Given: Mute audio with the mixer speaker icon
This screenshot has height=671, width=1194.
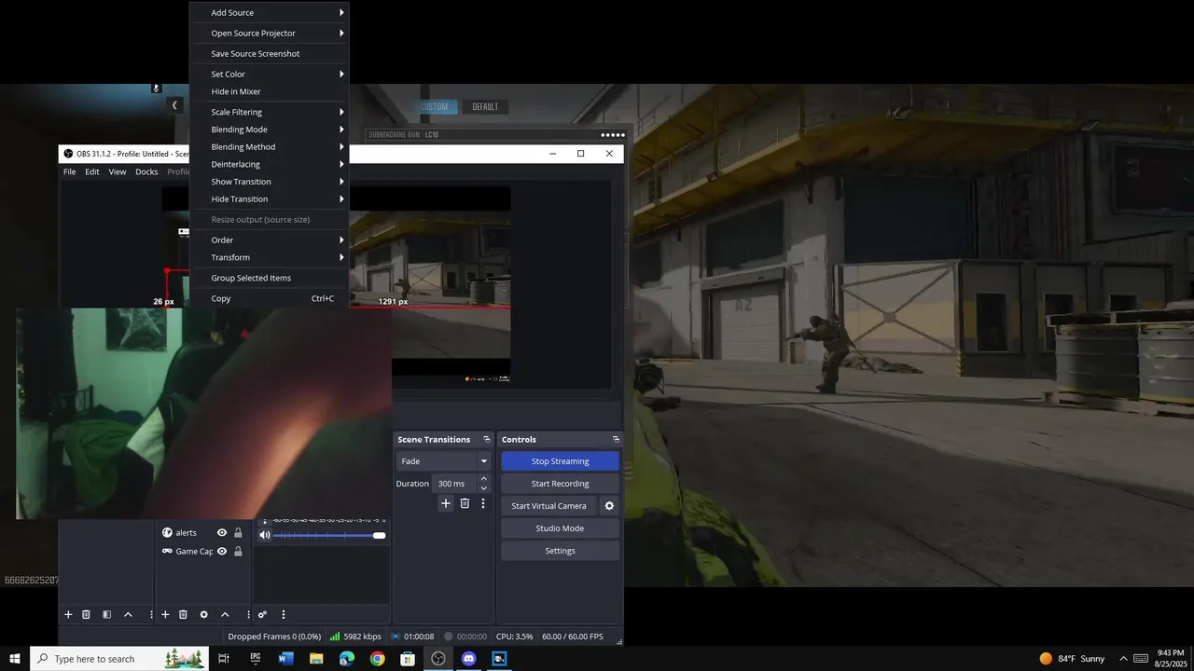Looking at the screenshot, I should (x=265, y=535).
